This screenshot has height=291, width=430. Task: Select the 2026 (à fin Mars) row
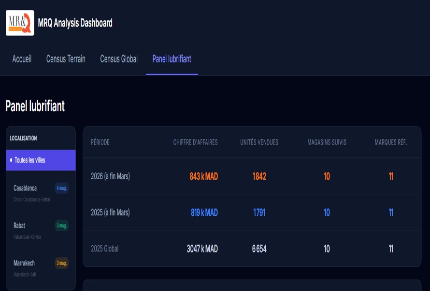tap(110, 176)
